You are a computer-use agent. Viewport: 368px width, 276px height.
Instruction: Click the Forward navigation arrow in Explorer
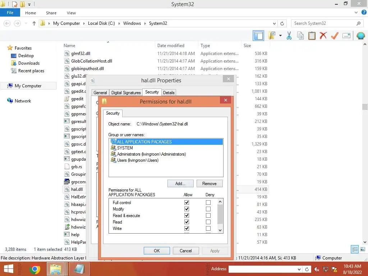(x=17, y=23)
